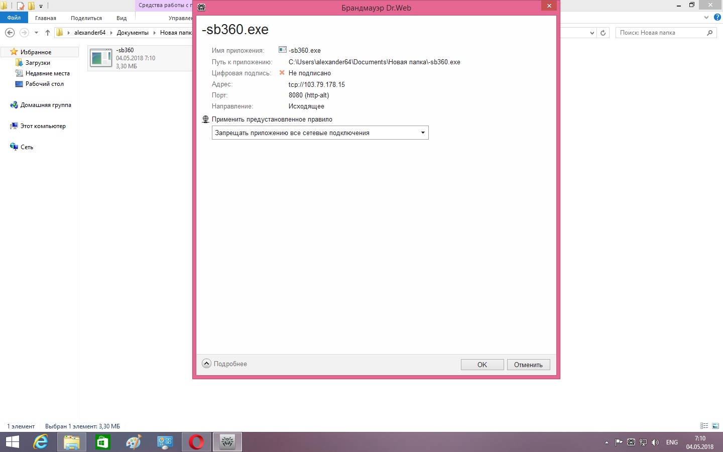The image size is (723, 452).
Task: Click the globe icon beside the predefined rule label
Action: (205, 120)
